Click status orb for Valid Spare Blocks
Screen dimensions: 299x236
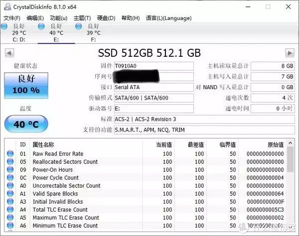10,194
